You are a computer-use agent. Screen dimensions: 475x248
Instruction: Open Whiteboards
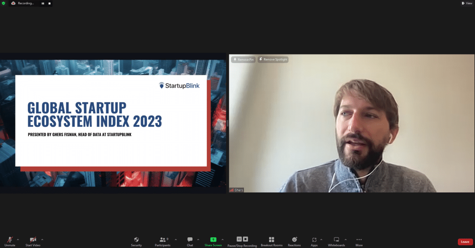tap(336, 242)
